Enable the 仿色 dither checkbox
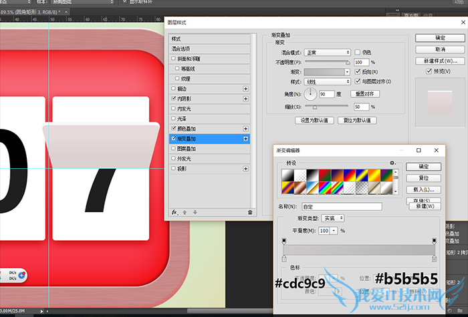This screenshot has width=468, height=317. click(x=358, y=52)
